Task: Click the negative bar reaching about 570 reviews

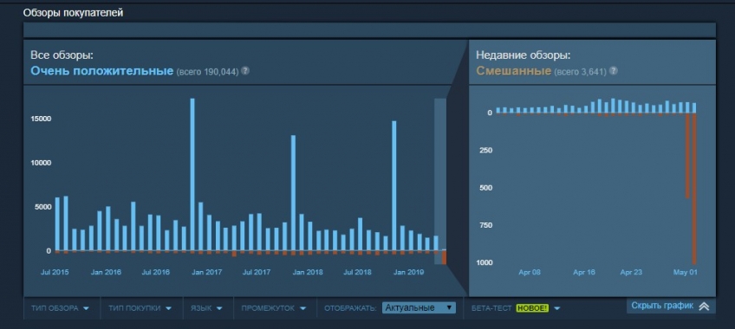Action: [x=687, y=156]
